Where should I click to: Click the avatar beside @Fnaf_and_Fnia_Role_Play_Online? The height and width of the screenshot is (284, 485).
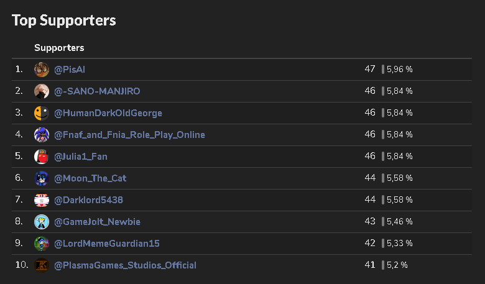(42, 135)
